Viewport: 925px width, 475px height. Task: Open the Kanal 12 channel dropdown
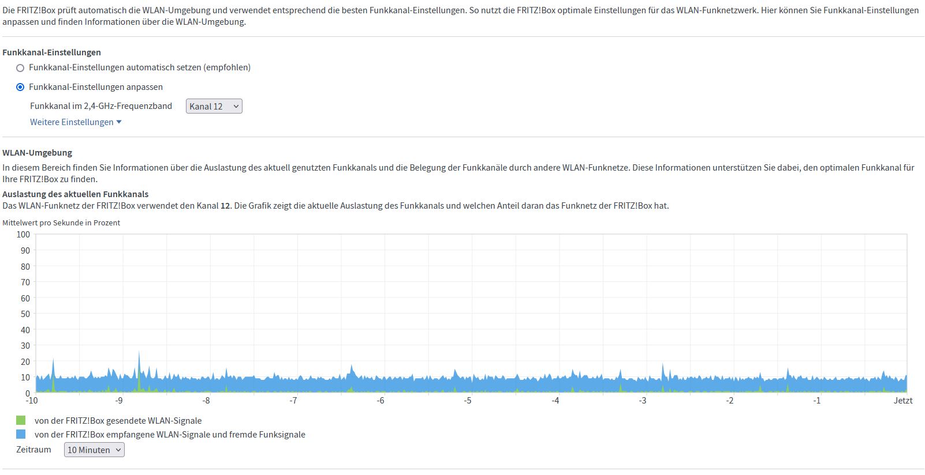click(214, 106)
